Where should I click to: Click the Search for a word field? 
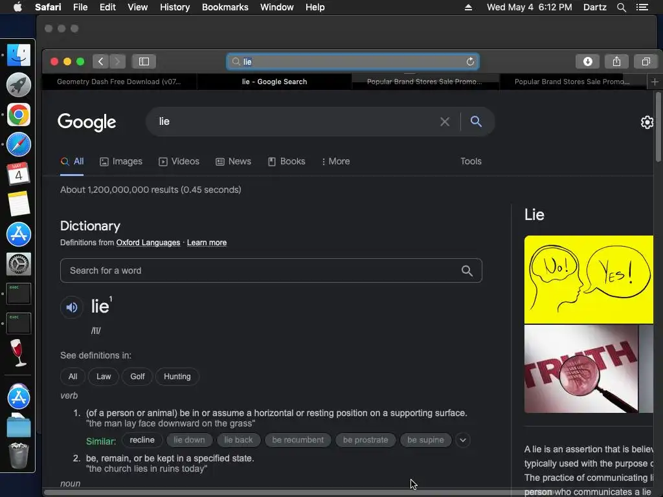271,271
